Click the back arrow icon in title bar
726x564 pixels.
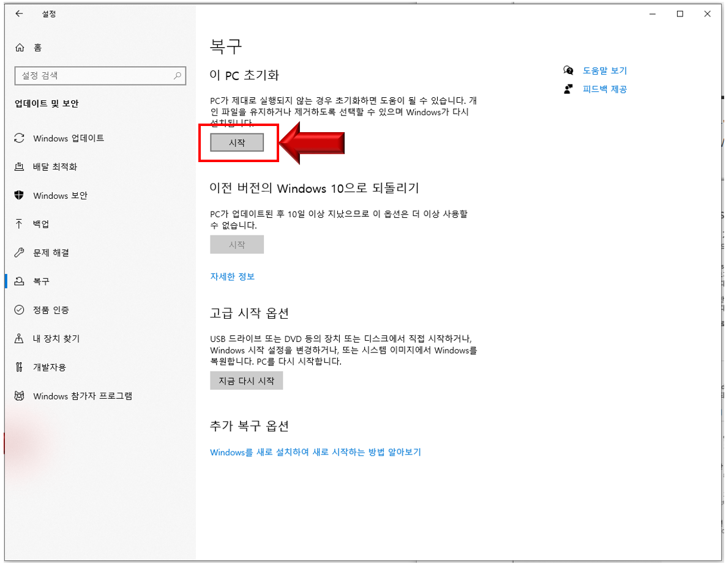[19, 14]
